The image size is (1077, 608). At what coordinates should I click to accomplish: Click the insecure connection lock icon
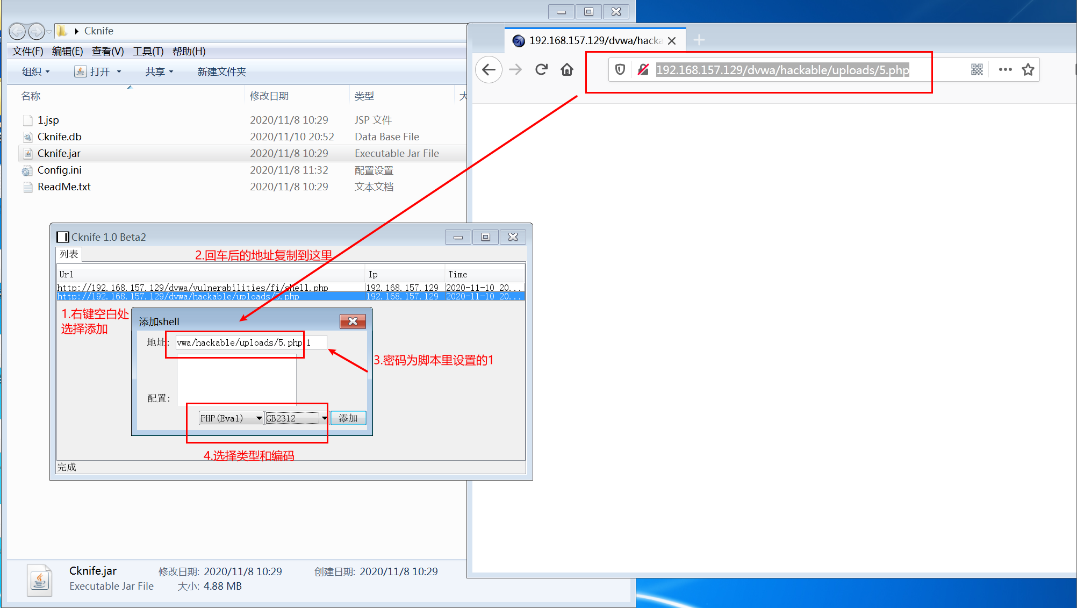(643, 70)
